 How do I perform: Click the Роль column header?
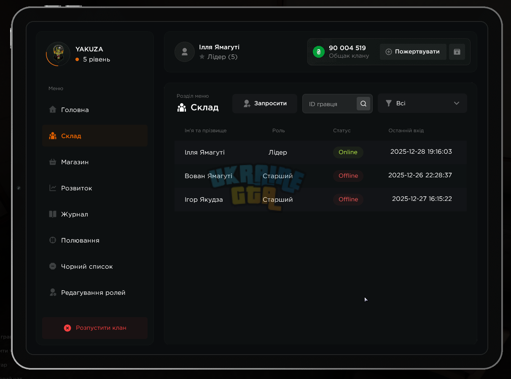[279, 131]
